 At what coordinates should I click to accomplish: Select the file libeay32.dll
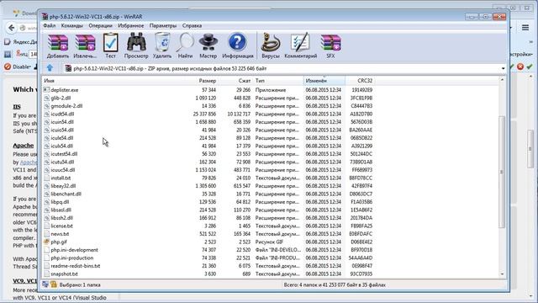[x=63, y=186]
